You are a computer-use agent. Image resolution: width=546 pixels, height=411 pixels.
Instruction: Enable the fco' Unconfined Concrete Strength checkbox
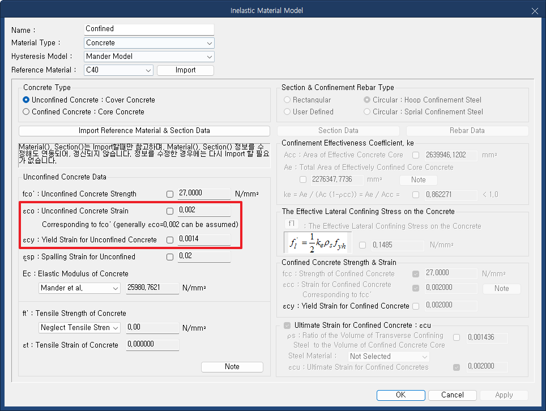[169, 194]
